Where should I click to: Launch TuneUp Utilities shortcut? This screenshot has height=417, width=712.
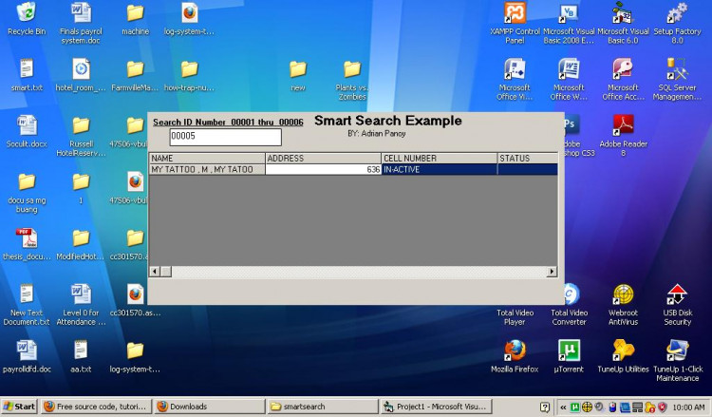(x=623, y=351)
